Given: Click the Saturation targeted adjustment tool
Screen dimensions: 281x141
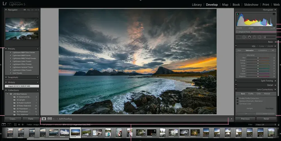Looking at the screenshot, I should 237,55.
